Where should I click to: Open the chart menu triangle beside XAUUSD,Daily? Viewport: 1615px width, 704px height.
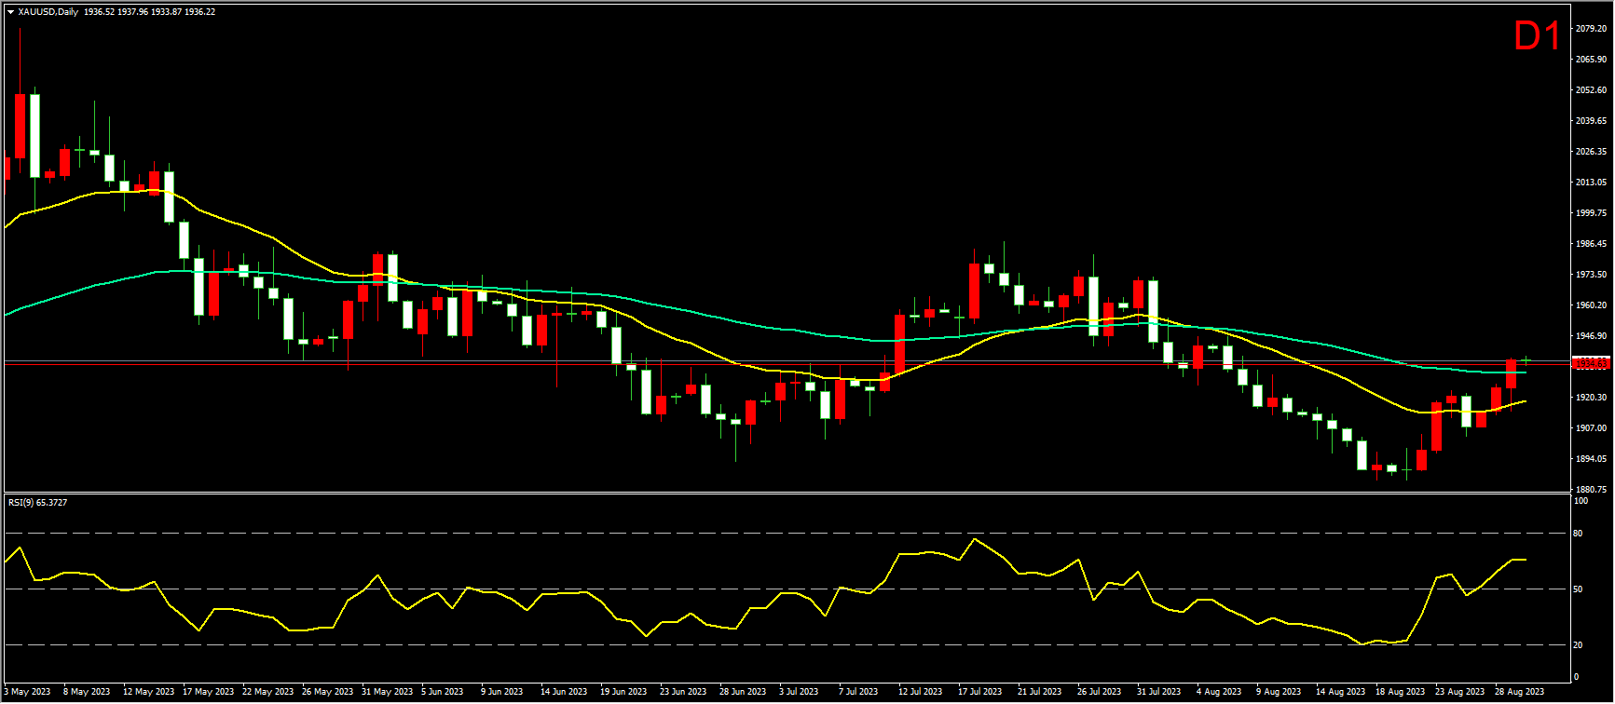(x=10, y=12)
